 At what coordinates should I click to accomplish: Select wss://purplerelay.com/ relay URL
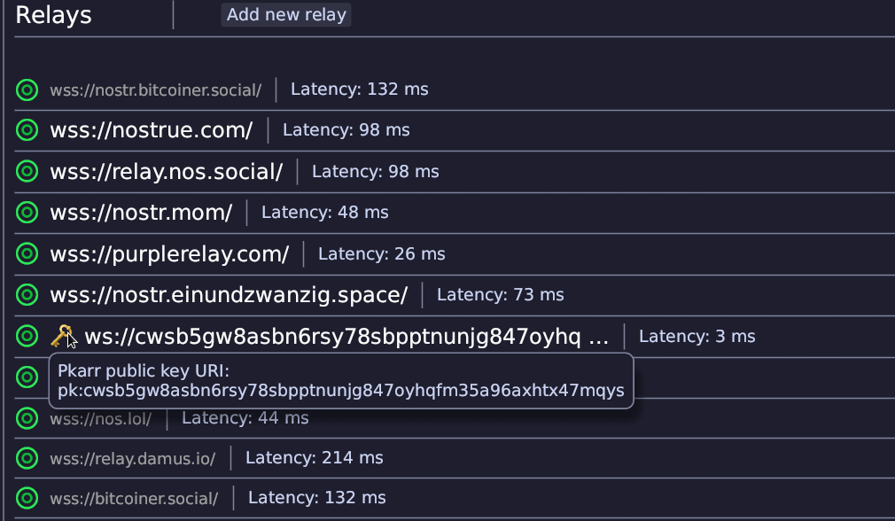169,253
